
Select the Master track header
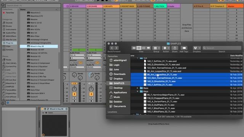click(x=235, y=6)
